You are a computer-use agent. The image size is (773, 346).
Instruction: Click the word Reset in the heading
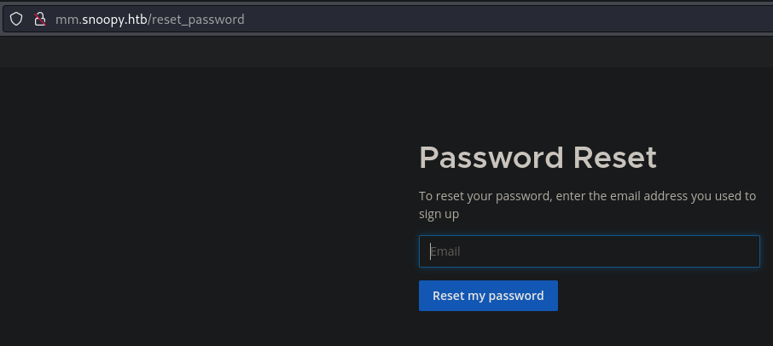[x=614, y=158]
